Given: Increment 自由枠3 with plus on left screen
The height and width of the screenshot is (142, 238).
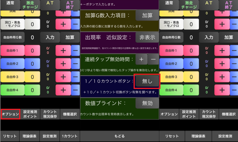Looking at the screenshot, I should click(63, 77).
